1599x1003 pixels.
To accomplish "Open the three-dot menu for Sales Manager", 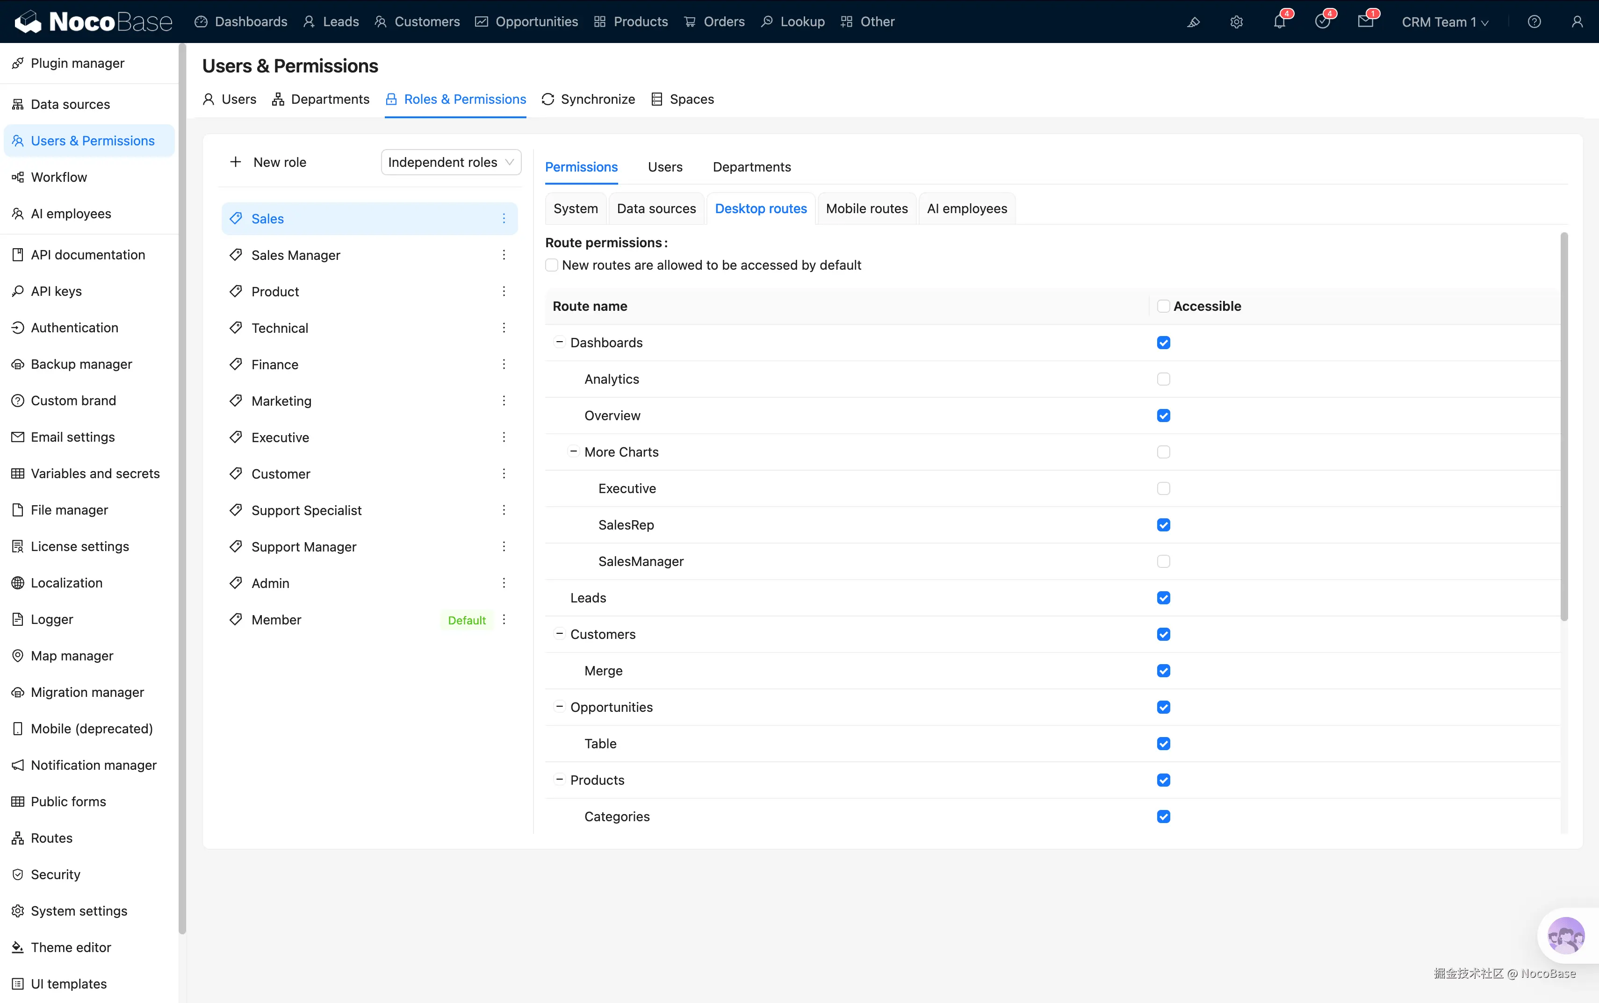I will click(504, 255).
